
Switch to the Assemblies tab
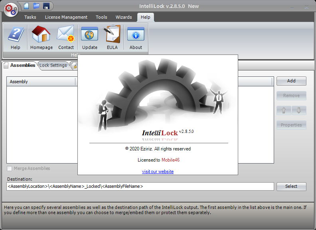coord(20,65)
